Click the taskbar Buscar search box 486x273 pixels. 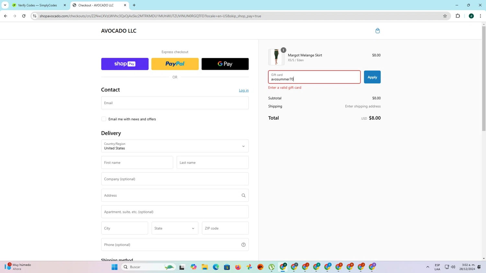coord(148,267)
